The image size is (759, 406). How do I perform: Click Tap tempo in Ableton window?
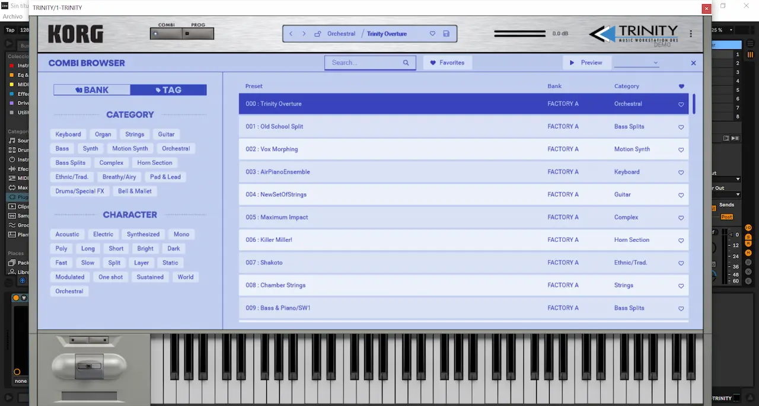pyautogui.click(x=10, y=30)
